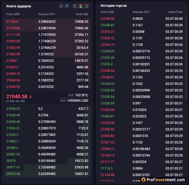Click Price USD header in order book

click(x=13, y=14)
